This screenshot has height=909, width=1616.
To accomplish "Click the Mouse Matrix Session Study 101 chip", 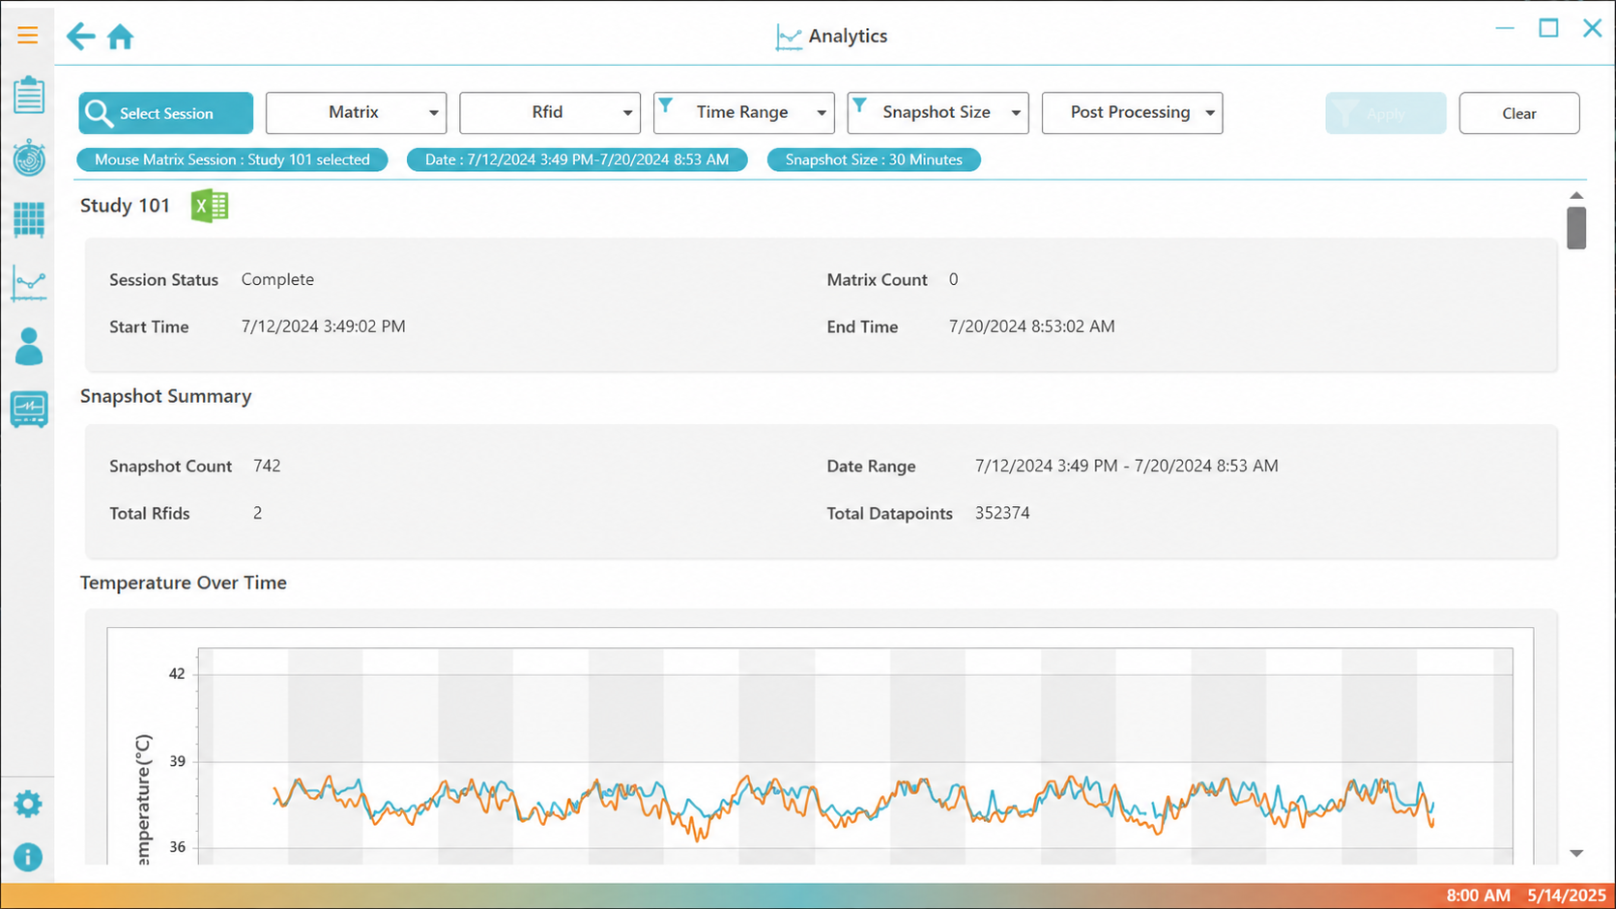I will [x=232, y=159].
